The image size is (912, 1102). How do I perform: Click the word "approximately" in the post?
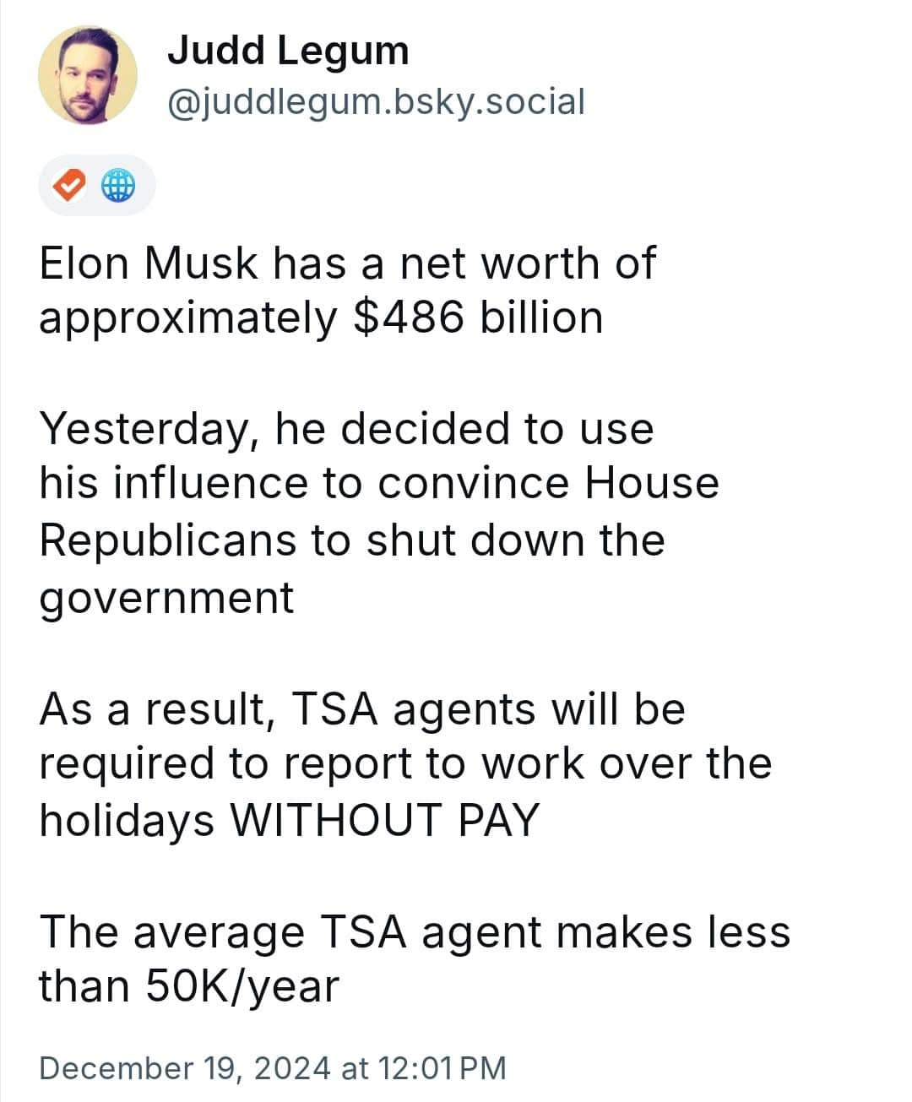click(x=187, y=318)
